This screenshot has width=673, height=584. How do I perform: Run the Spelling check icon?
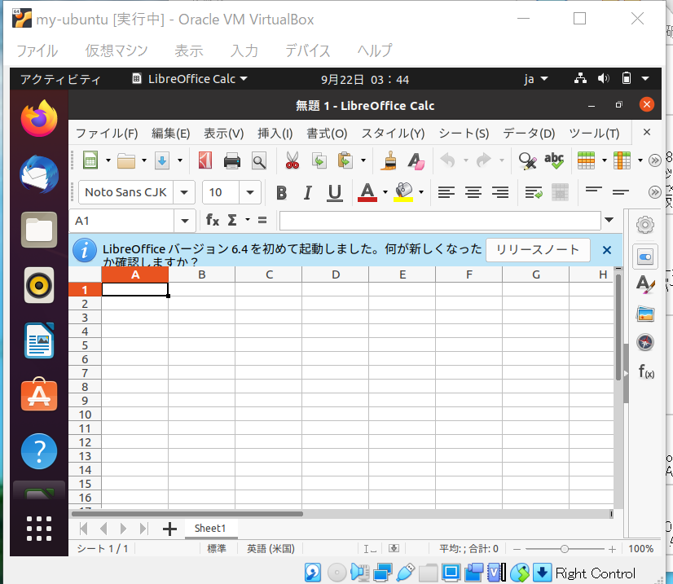point(554,160)
